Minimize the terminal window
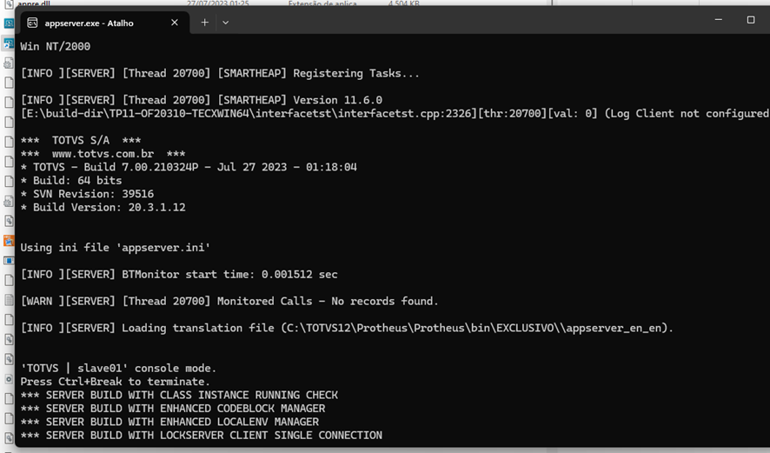770x453 pixels. point(719,20)
